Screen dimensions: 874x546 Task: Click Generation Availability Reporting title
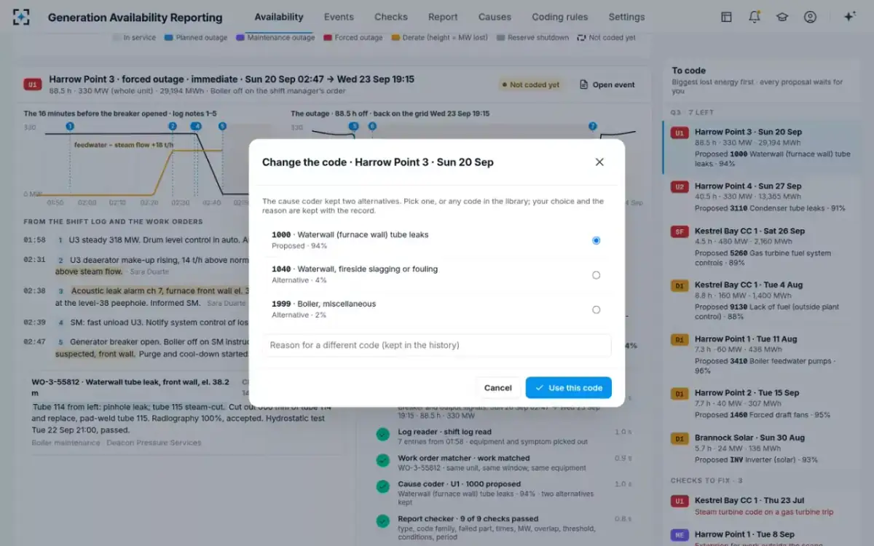tap(135, 17)
